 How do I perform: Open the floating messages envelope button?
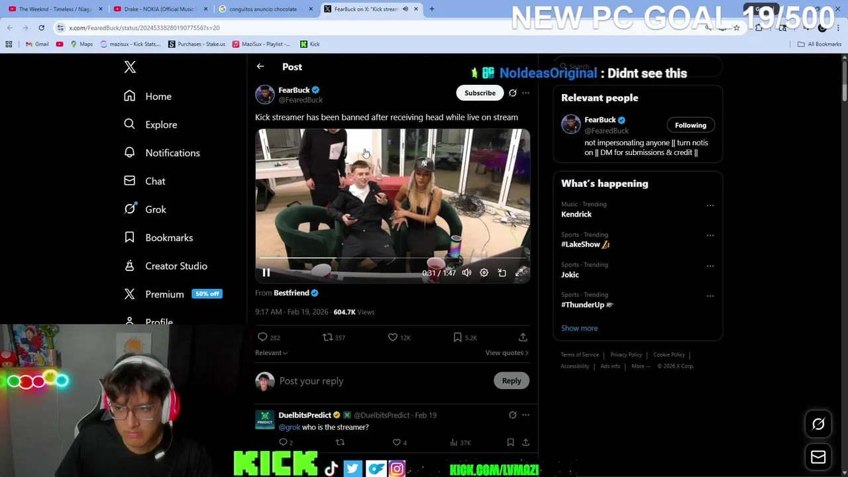click(818, 457)
